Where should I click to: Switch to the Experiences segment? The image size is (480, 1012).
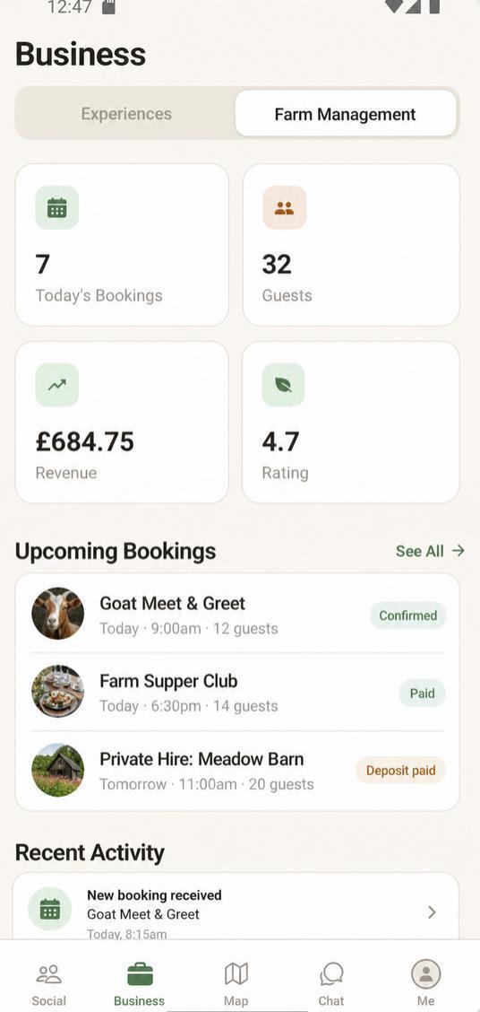(x=126, y=114)
